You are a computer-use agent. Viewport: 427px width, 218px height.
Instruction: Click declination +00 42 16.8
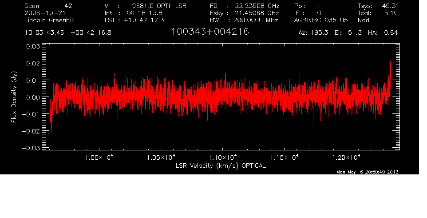click(x=91, y=33)
